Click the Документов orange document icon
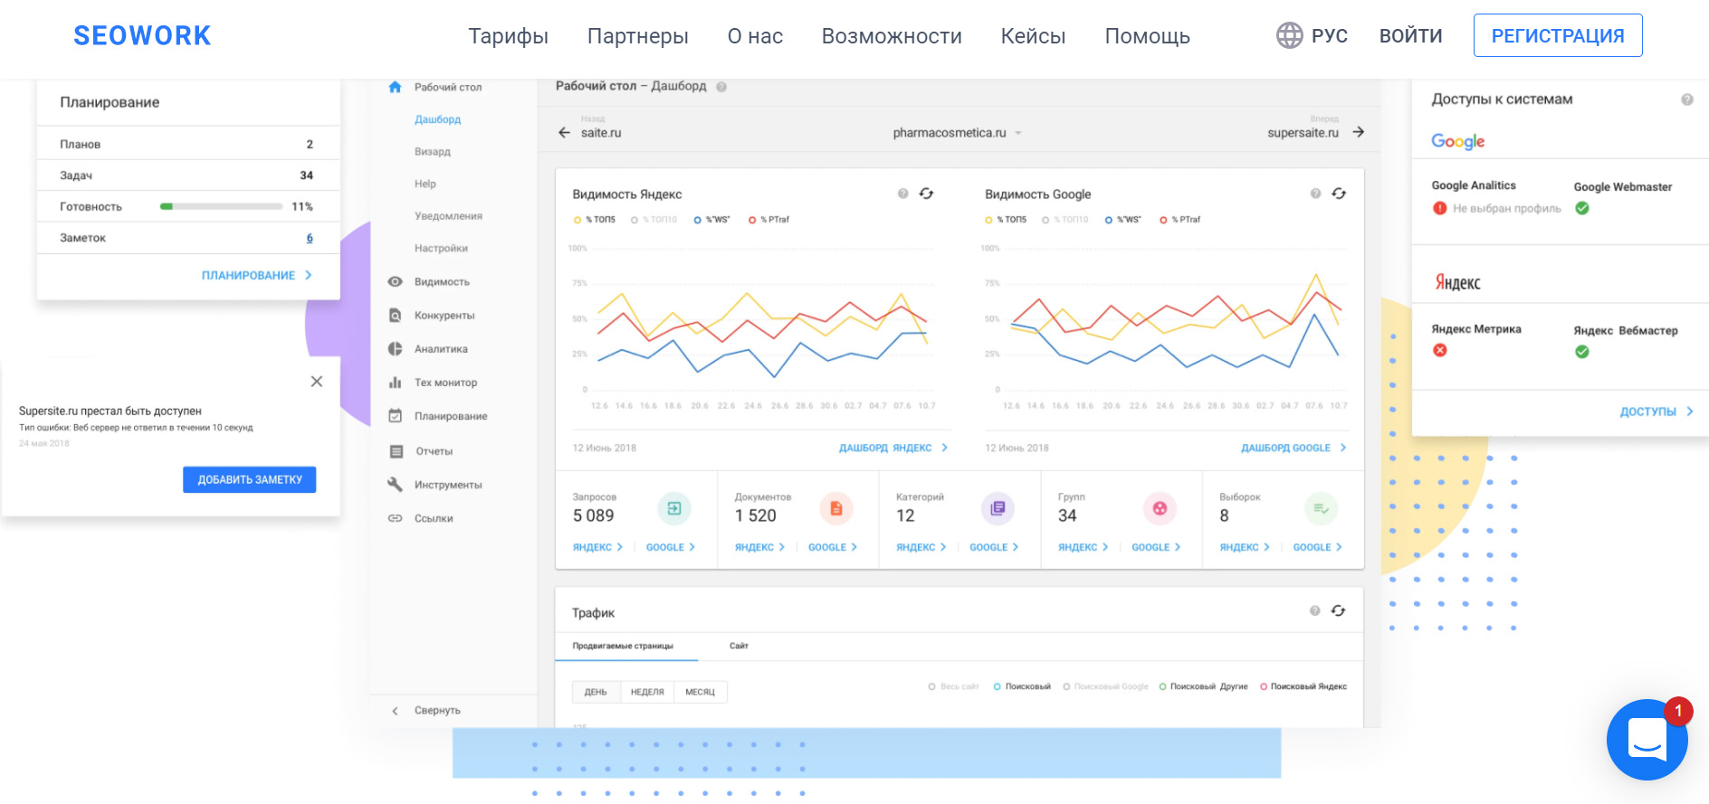This screenshot has height=804, width=1709. click(836, 509)
